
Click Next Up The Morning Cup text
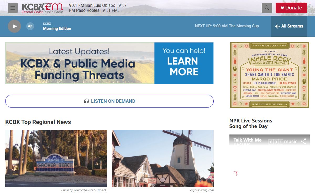tap(227, 26)
